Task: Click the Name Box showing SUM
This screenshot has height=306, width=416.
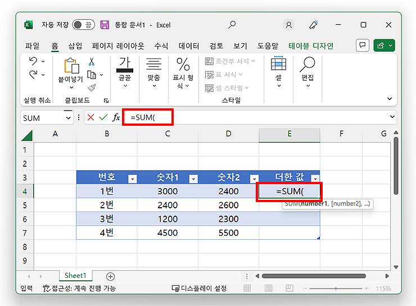Action: (42, 118)
